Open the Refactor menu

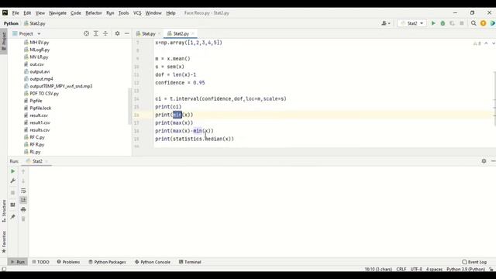(94, 13)
